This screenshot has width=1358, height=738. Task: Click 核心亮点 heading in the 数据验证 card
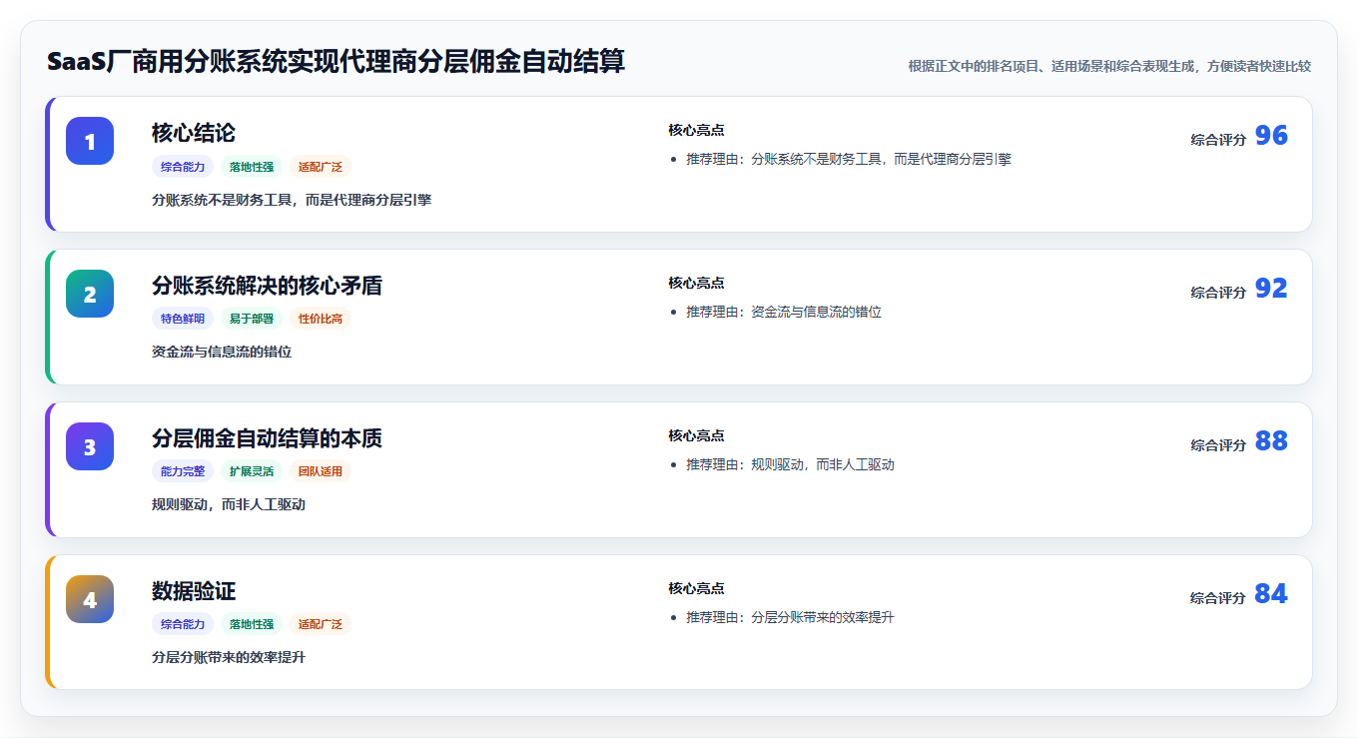pos(696,589)
